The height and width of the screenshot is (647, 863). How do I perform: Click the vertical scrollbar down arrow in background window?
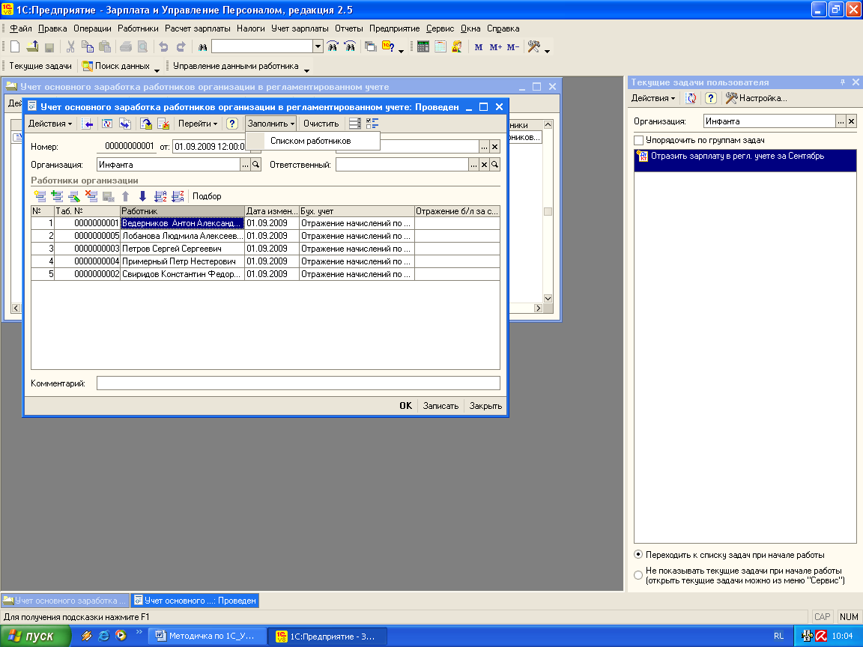point(548,299)
